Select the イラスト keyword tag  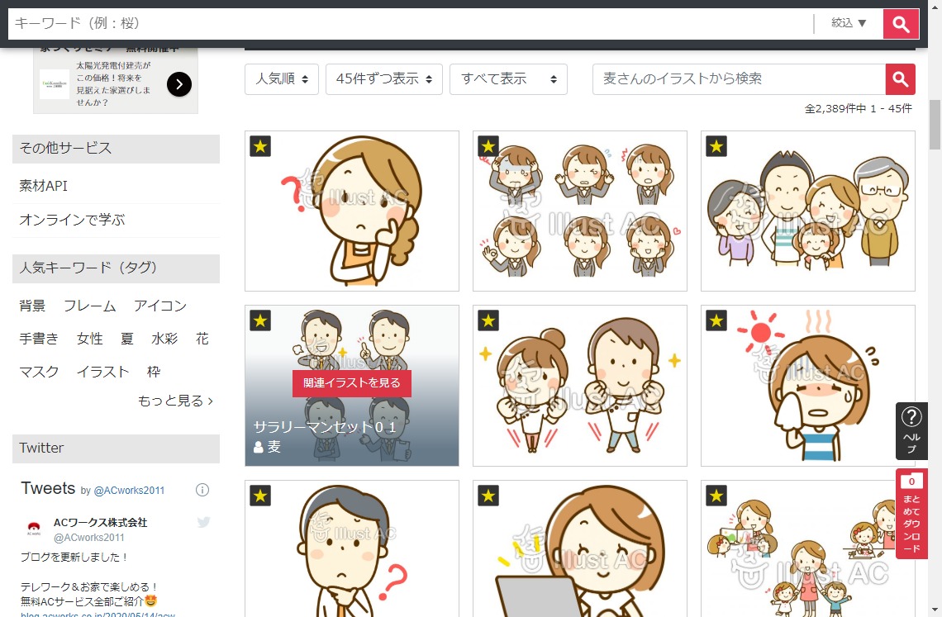pos(102,372)
